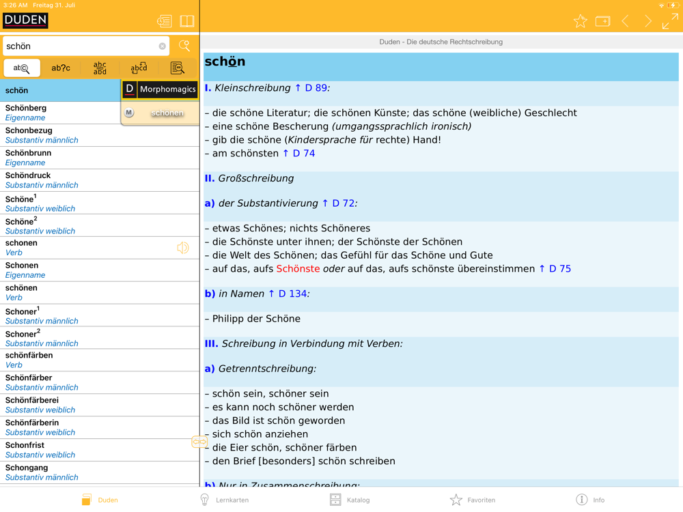This screenshot has height=512, width=683.
Task: Open the search history list icon
Action: click(x=164, y=21)
